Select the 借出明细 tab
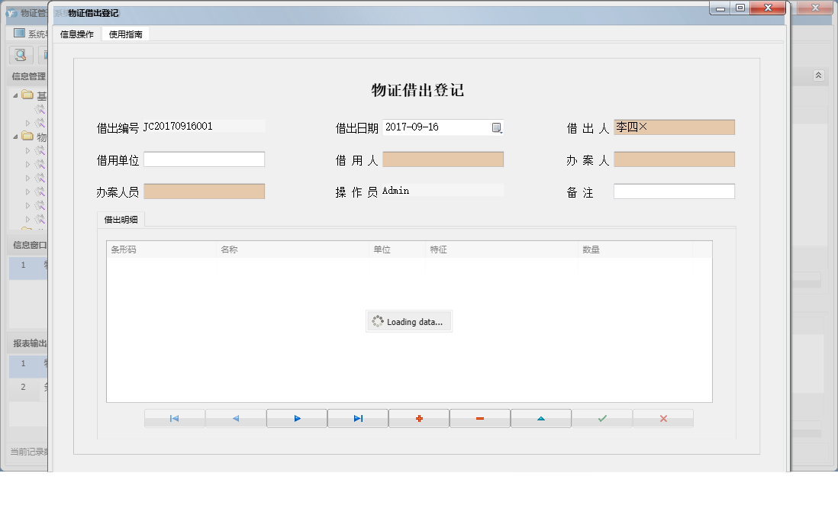838x515 pixels. [x=121, y=220]
